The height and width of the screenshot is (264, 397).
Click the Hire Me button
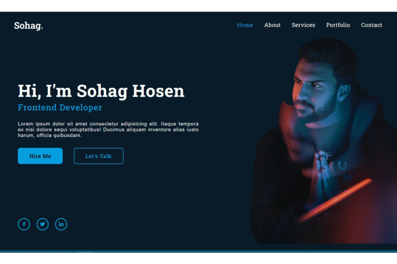[x=40, y=156]
